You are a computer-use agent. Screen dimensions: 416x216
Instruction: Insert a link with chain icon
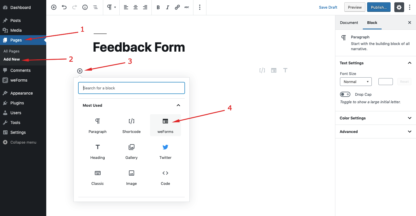pos(177,7)
